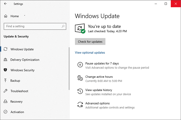The width and height of the screenshot is (181, 120).
Task: Click the Advanced options gear icon
Action: [80, 105]
